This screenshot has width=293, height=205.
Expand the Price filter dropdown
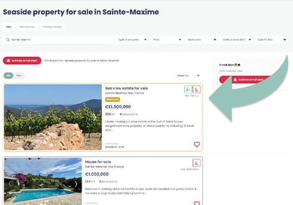167,40
